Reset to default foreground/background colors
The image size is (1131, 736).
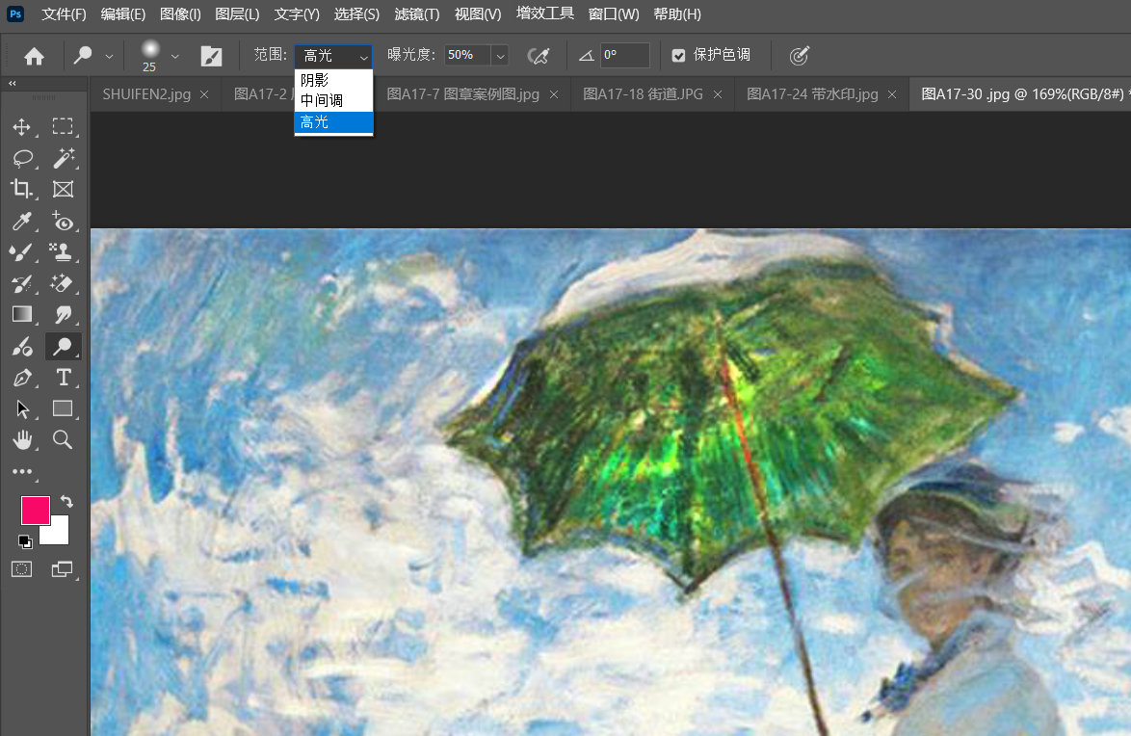24,541
